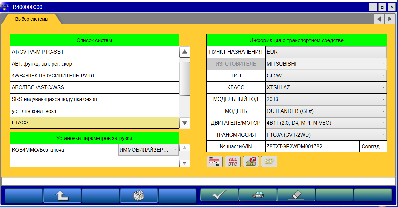Open the МОДЕЛЬ dropdown showing OUTLANDER
The width and height of the screenshot is (398, 207).
pos(326,111)
